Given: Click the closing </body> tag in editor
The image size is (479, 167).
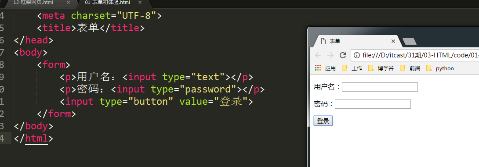Looking at the screenshot, I should 33,126.
